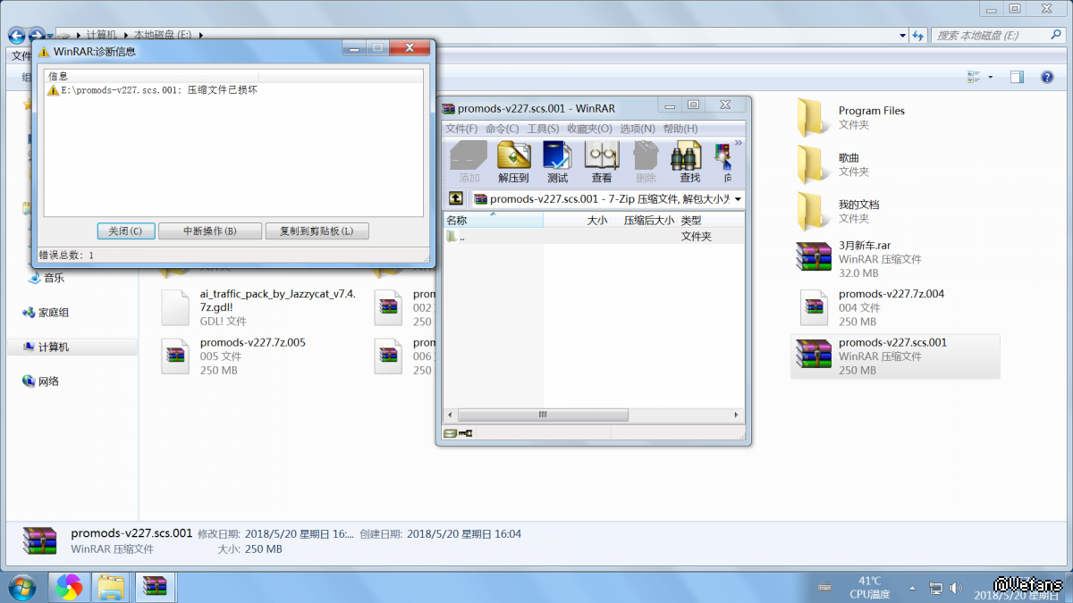Select the damaged-archive message line in the diagnostic list
This screenshot has width=1073, height=603.
153,90
